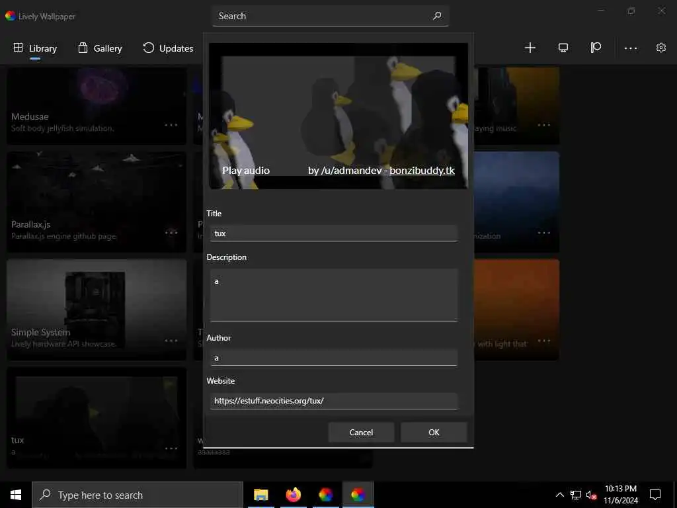Image resolution: width=677 pixels, height=508 pixels.
Task: Open Firefox from the taskbar
Action: coord(293,495)
